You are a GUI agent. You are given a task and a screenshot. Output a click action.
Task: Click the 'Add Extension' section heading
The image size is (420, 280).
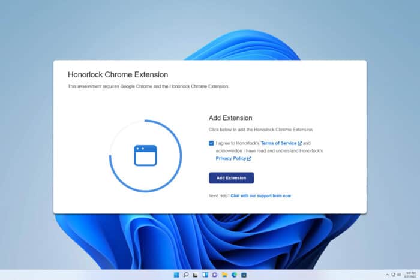click(x=230, y=118)
